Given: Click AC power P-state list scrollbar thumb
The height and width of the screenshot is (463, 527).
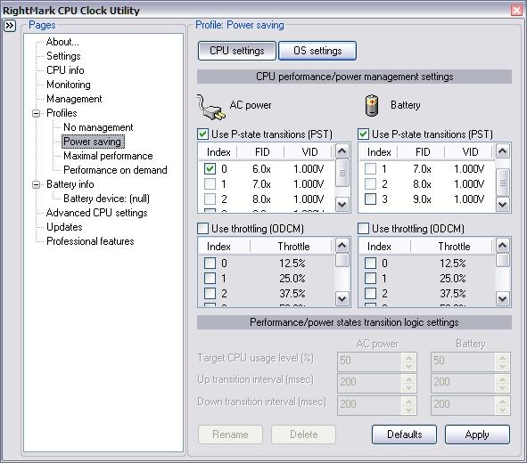Looking at the screenshot, I should (342, 173).
